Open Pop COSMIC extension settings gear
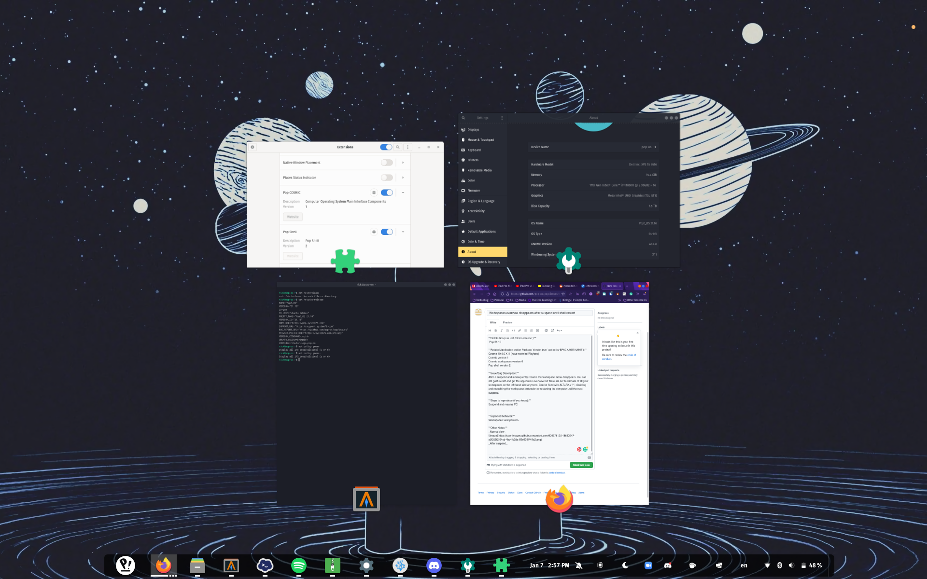Viewport: 927px width, 579px height. point(374,193)
